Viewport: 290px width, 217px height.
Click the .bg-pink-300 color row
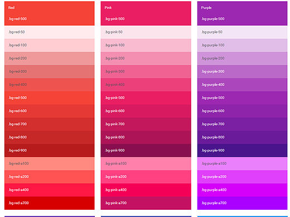(x=146, y=72)
